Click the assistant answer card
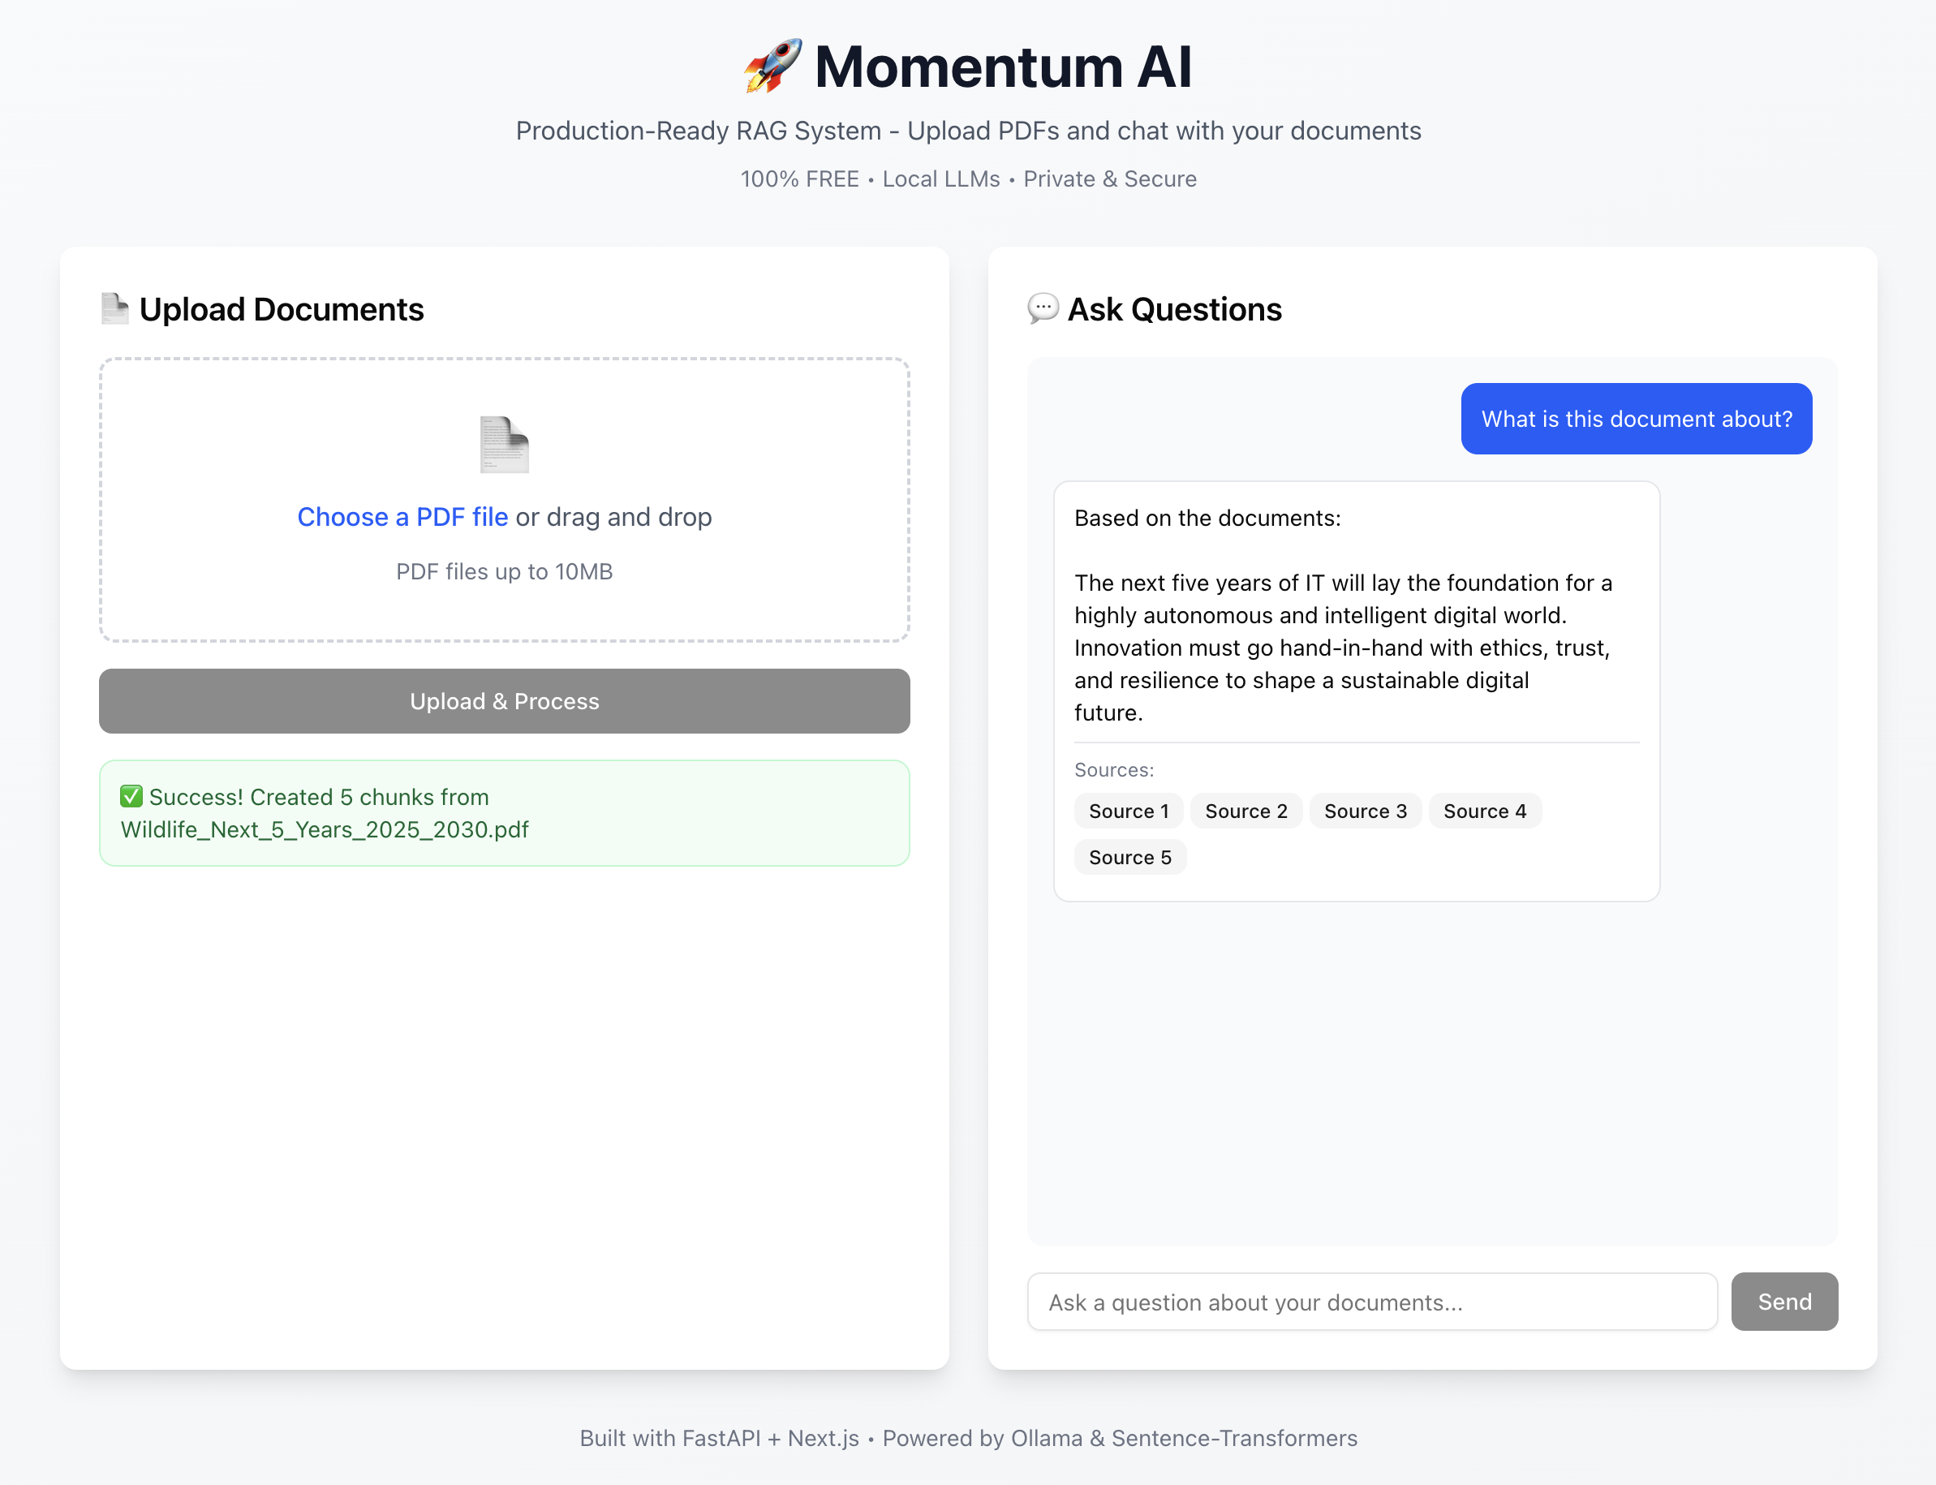The height and width of the screenshot is (1485, 1936). tap(1358, 690)
